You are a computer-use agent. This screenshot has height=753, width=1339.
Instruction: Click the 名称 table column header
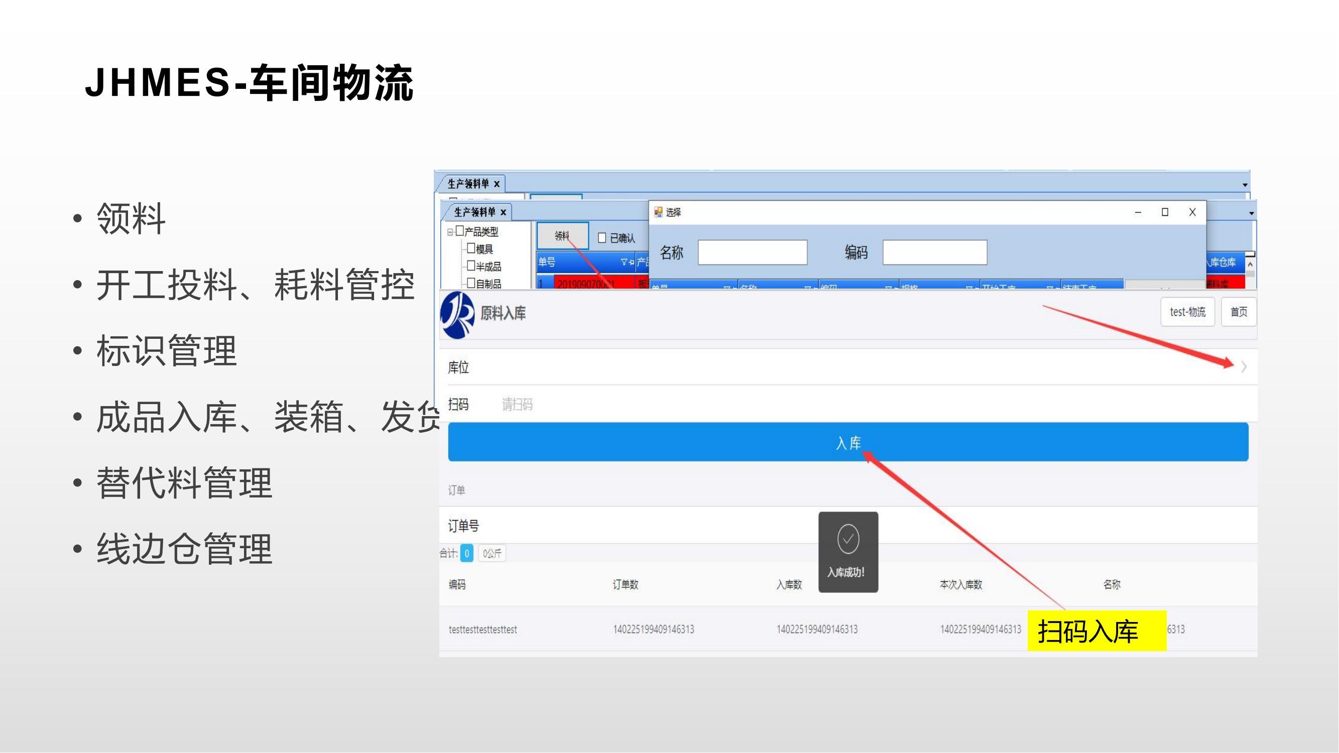click(1112, 585)
